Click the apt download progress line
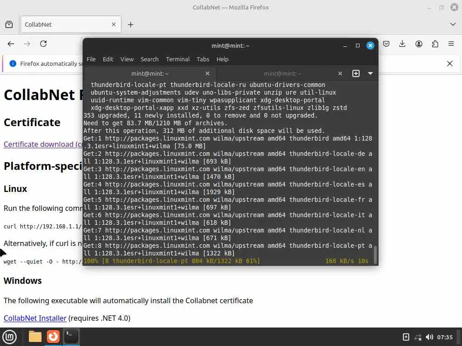Image resolution: width=462 pixels, height=346 pixels. pyautogui.click(x=226, y=261)
